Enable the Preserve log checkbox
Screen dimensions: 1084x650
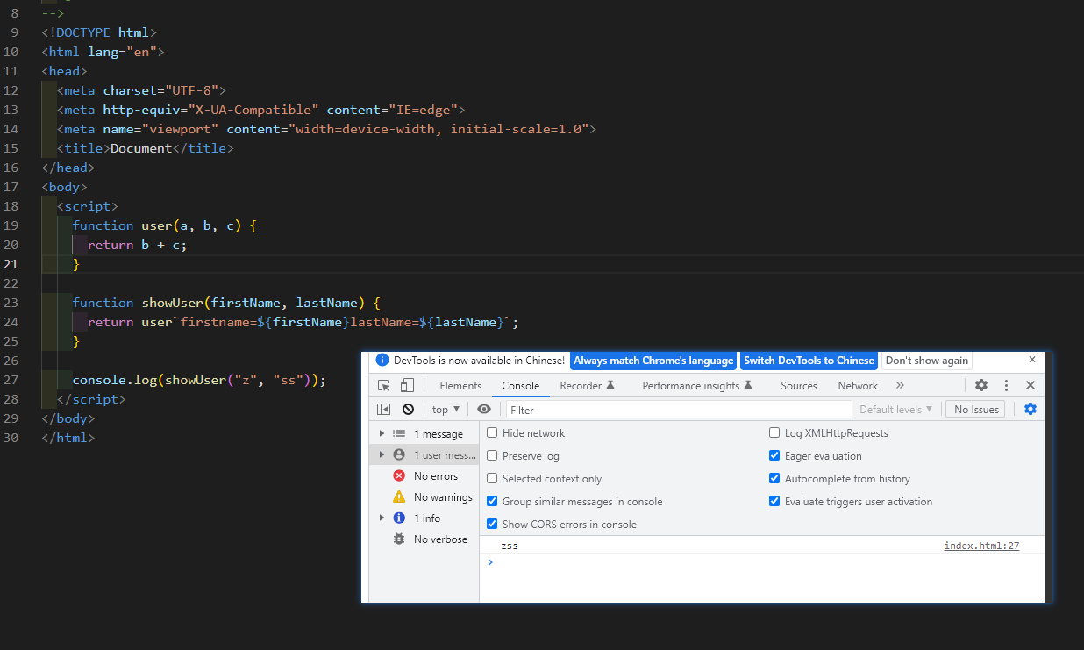point(492,455)
